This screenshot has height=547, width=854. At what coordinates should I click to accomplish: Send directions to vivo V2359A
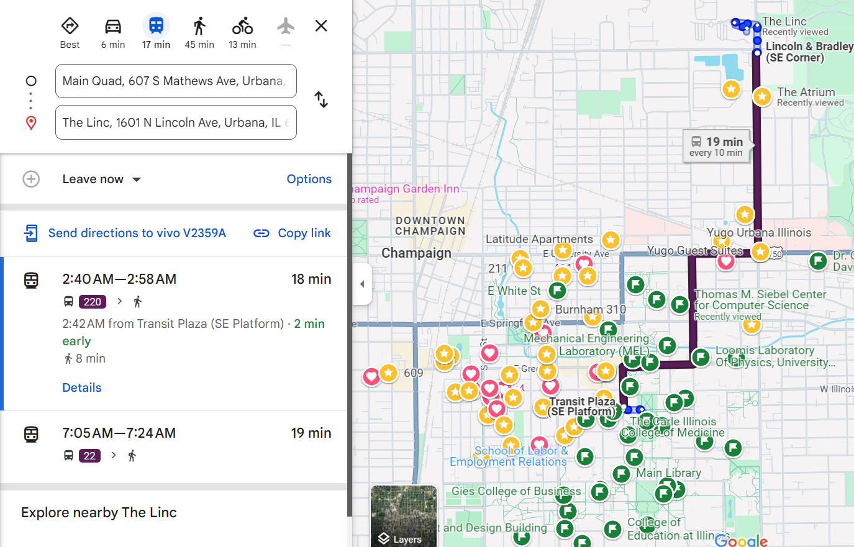click(x=125, y=233)
